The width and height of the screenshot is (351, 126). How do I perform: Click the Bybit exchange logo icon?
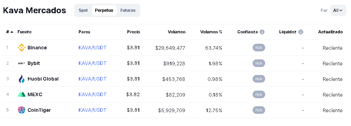click(x=22, y=64)
